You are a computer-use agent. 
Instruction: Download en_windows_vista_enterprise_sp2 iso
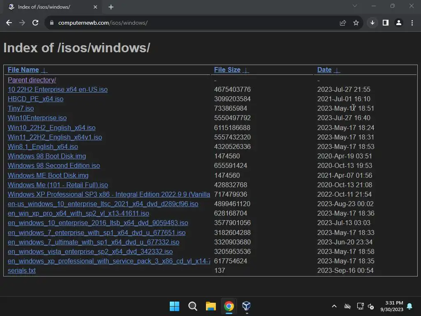90,251
